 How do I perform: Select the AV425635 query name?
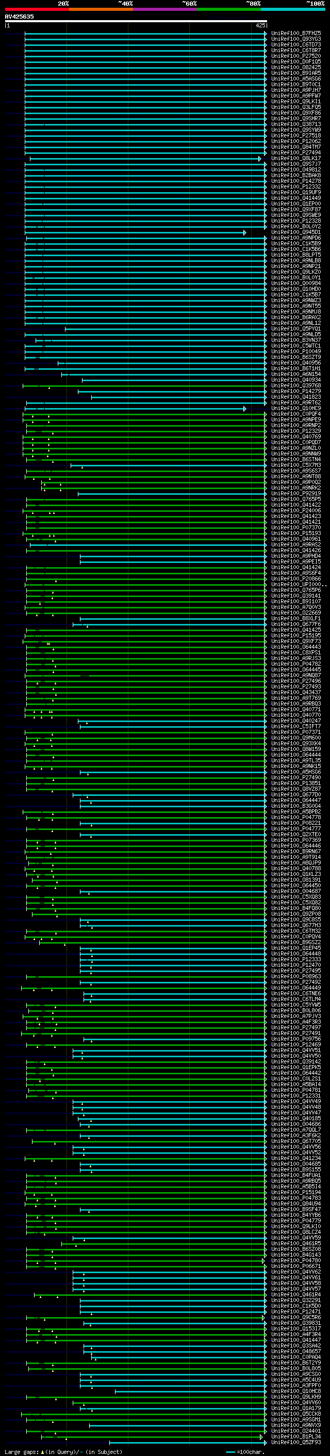coord(19,17)
